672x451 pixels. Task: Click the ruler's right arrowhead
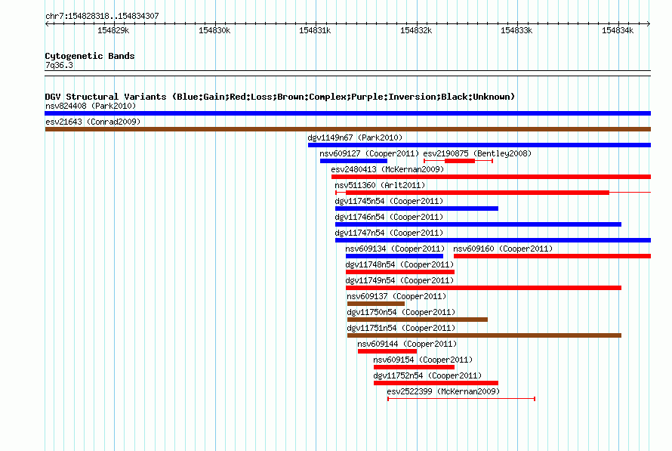[649, 23]
